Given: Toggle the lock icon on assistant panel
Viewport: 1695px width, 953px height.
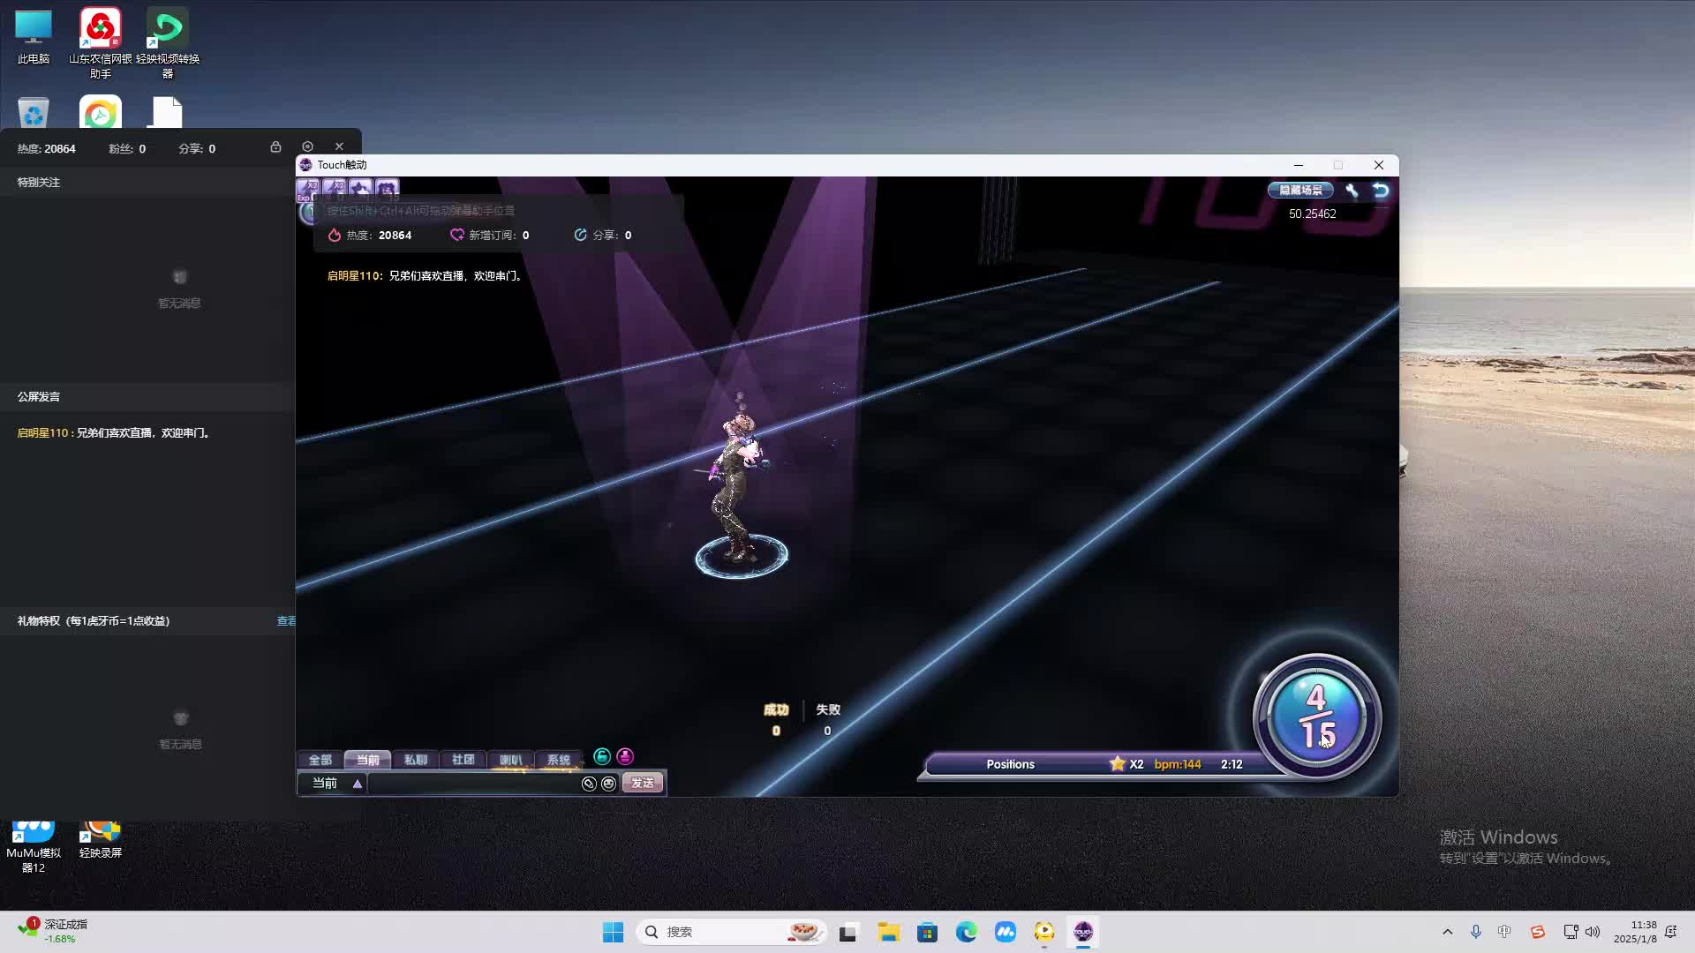Looking at the screenshot, I should tap(275, 146).
